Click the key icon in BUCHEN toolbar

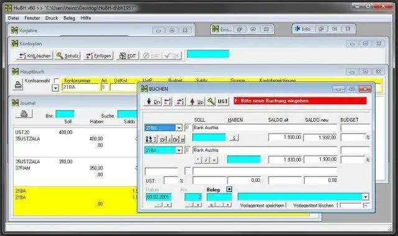point(211,102)
